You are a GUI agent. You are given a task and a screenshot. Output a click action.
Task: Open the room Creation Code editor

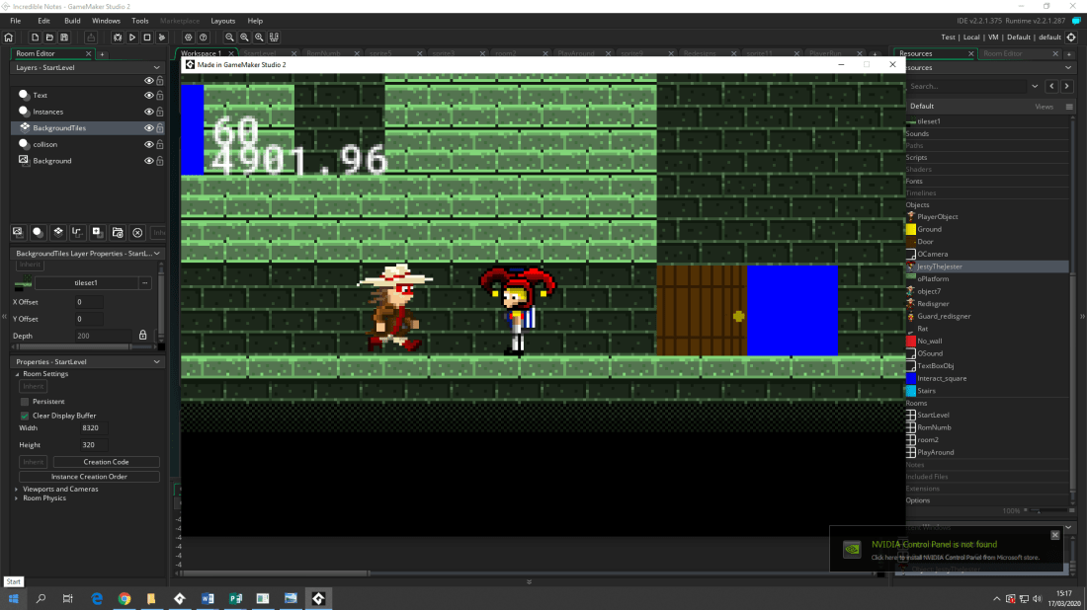click(x=106, y=462)
